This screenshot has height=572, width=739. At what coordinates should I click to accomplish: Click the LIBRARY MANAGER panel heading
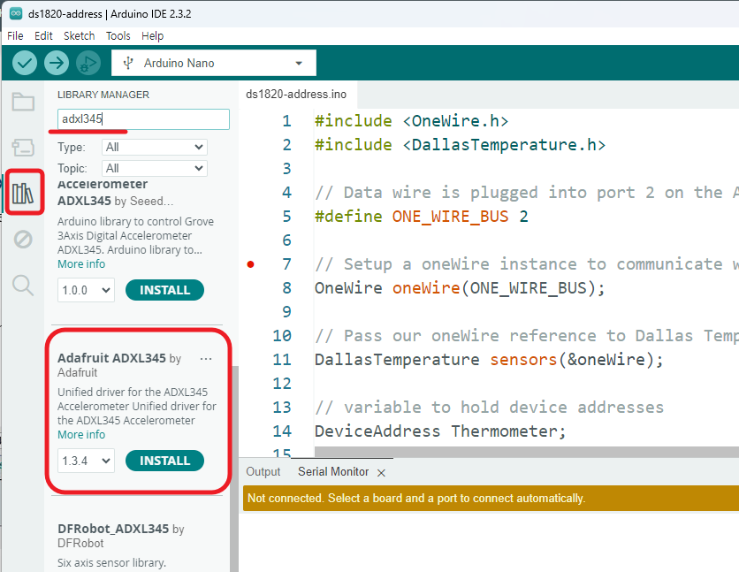pos(103,95)
